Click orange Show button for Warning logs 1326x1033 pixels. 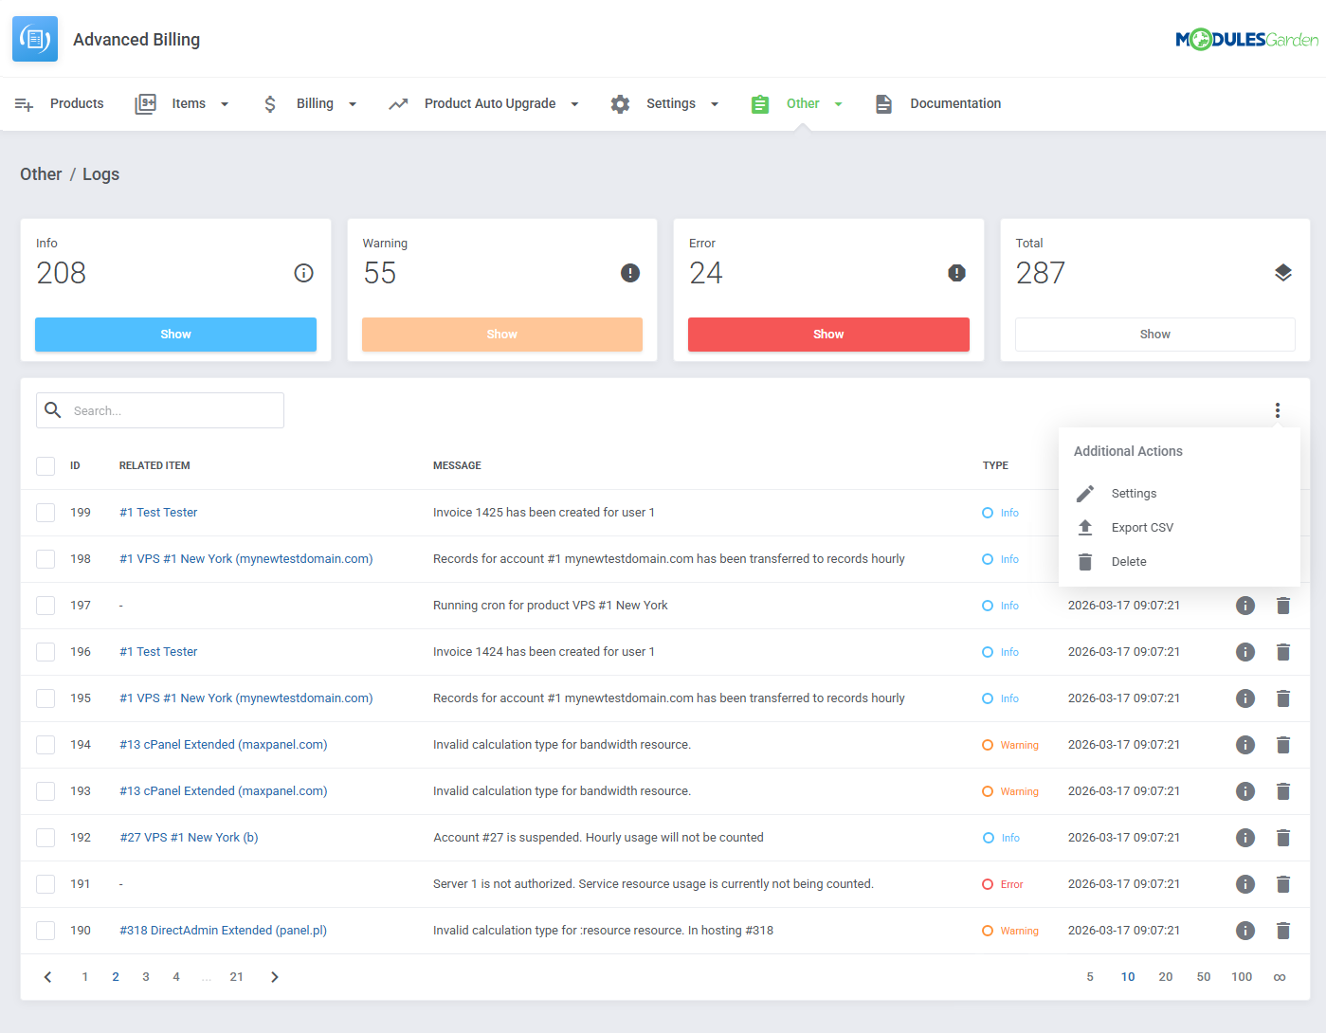coord(502,335)
